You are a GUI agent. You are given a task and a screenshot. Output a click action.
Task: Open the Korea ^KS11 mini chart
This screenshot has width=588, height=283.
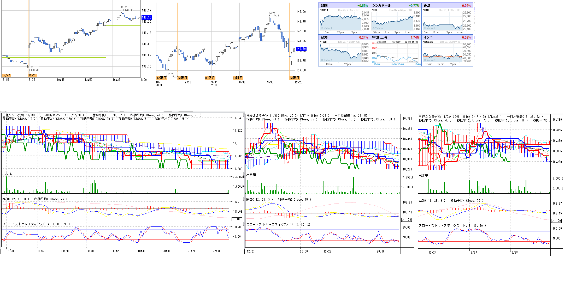pyautogui.click(x=340, y=21)
